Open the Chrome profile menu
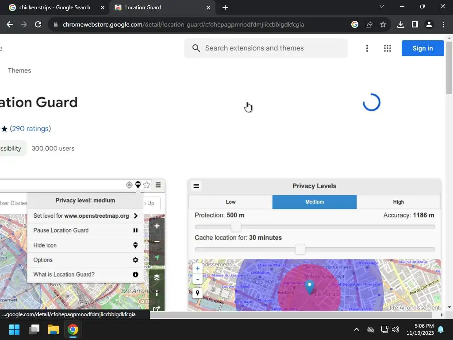 429,25
